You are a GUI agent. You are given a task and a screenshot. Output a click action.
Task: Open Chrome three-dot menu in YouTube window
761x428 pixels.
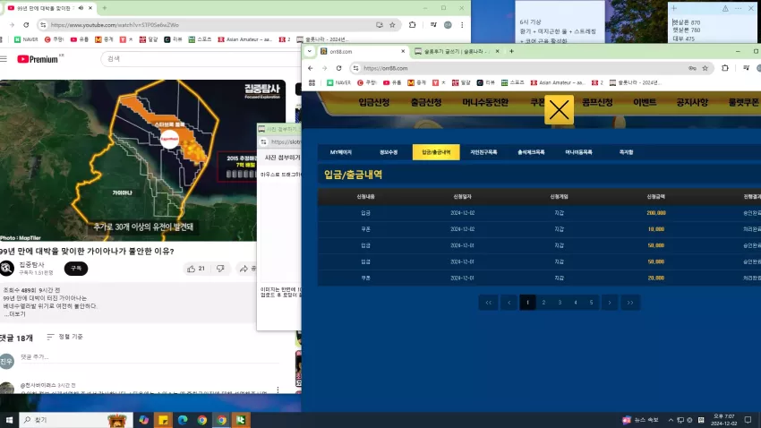pos(462,25)
